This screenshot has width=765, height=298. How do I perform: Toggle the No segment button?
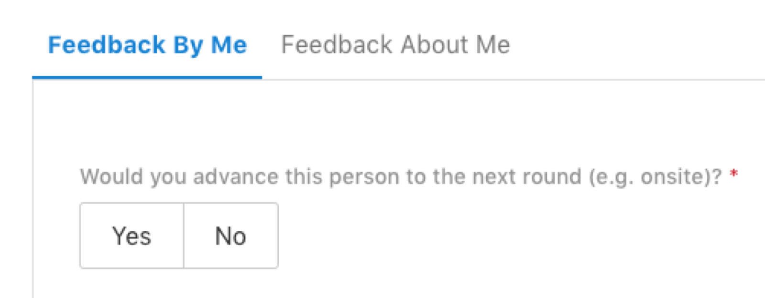pos(231,236)
